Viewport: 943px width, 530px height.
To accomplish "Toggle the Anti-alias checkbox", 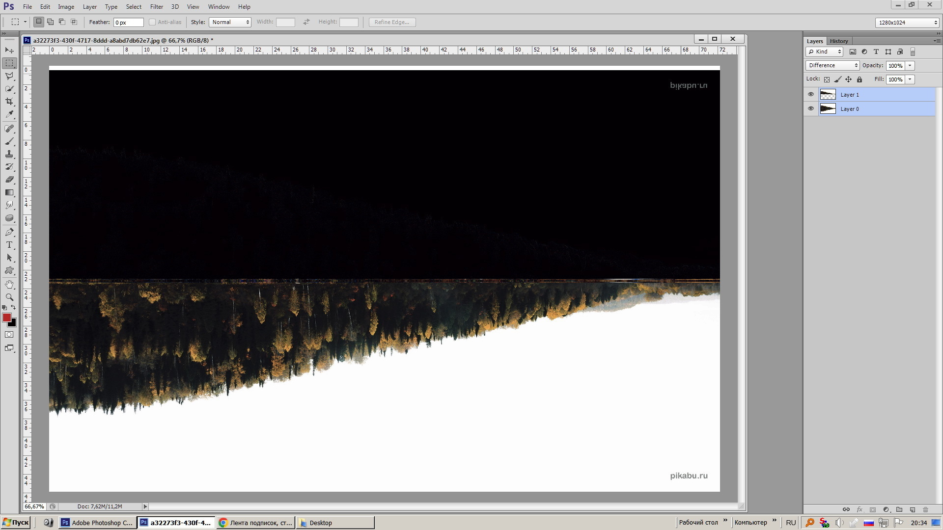I will click(152, 22).
